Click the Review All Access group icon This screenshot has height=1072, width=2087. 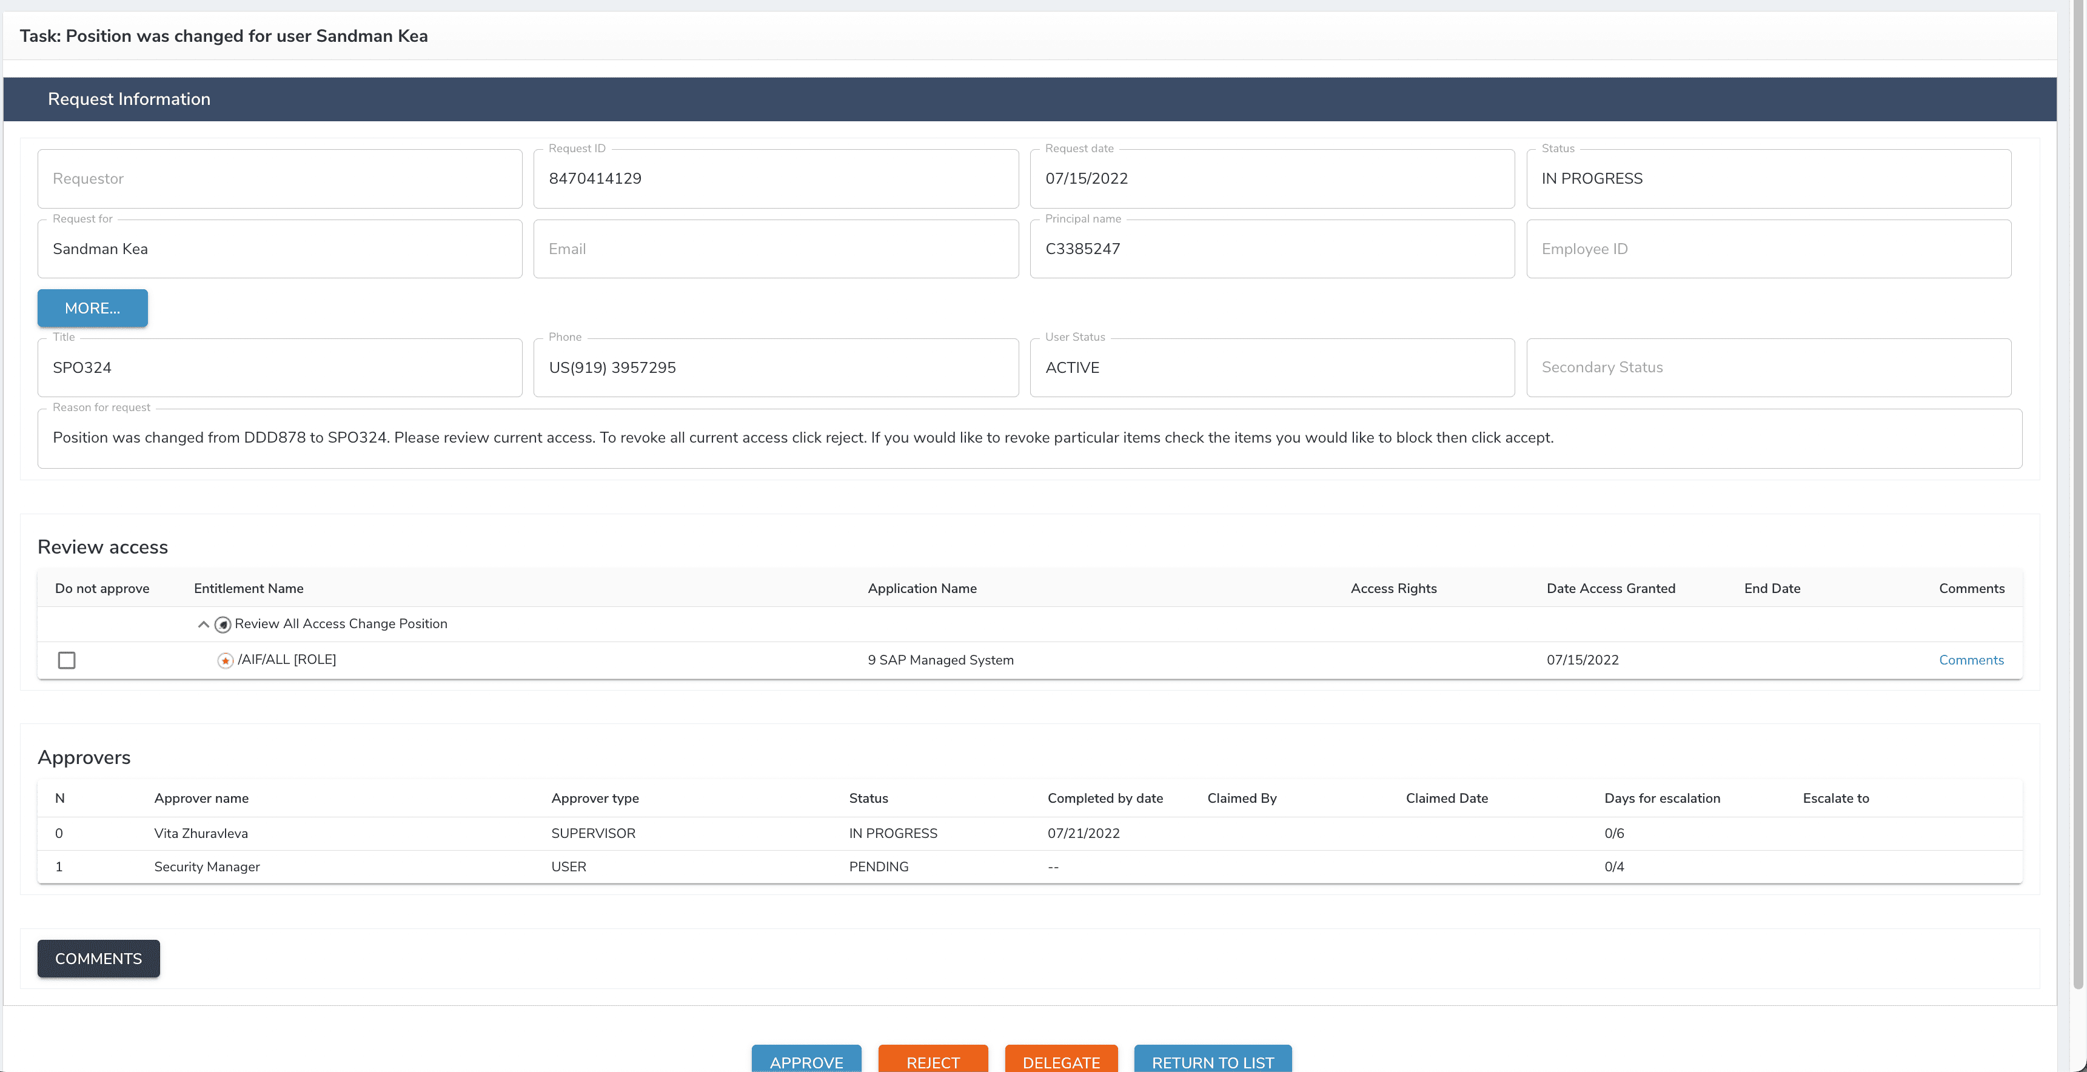tap(223, 625)
